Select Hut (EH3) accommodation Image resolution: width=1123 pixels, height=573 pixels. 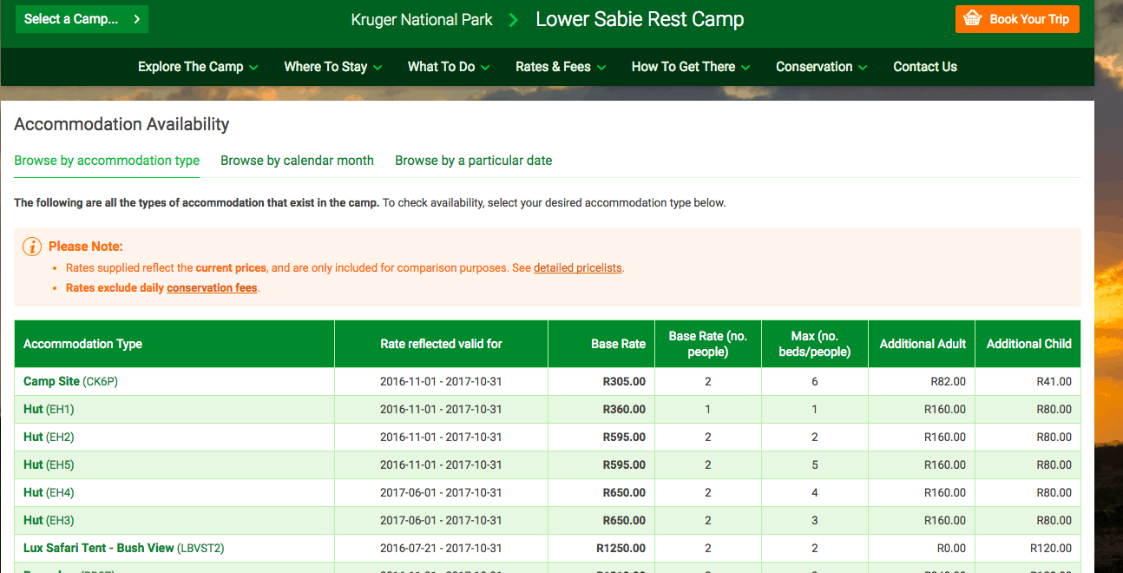49,520
